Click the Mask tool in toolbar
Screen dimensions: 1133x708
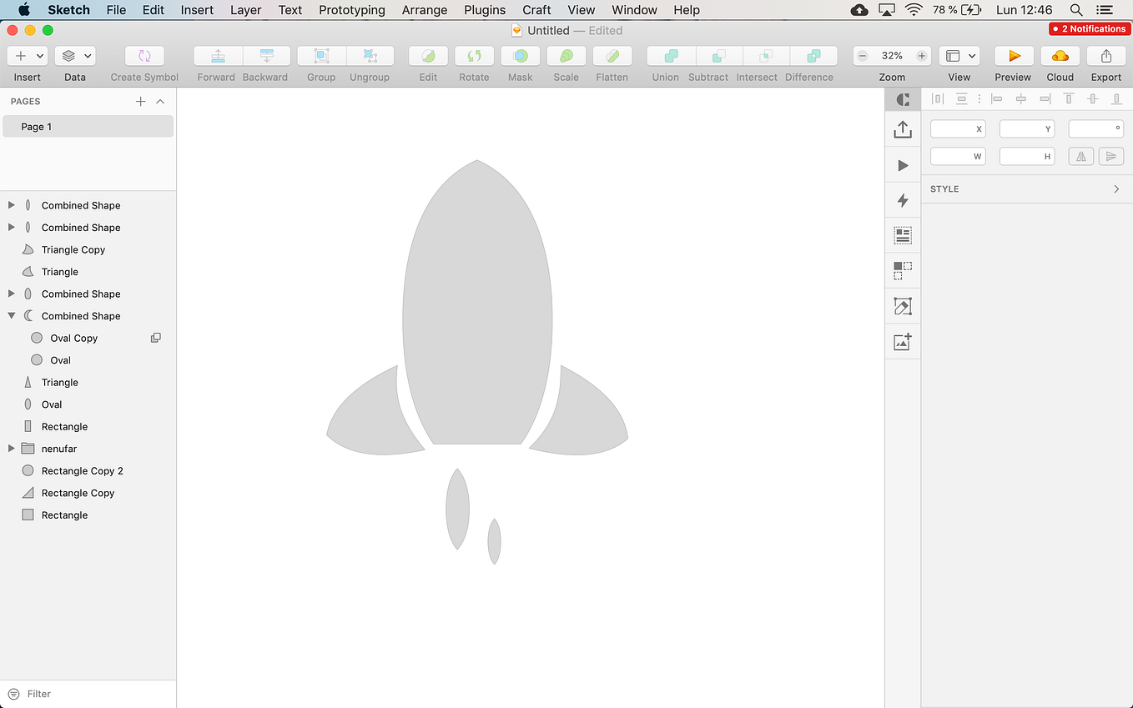[x=521, y=56]
